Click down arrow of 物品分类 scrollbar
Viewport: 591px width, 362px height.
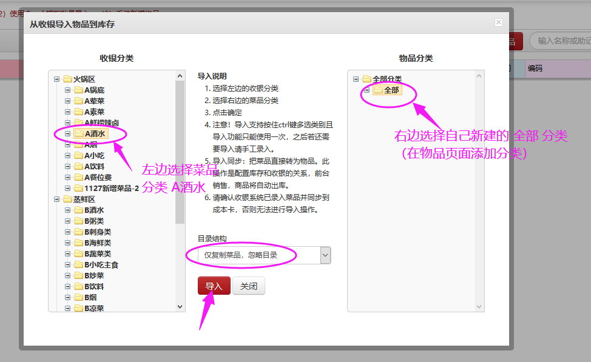(x=479, y=307)
